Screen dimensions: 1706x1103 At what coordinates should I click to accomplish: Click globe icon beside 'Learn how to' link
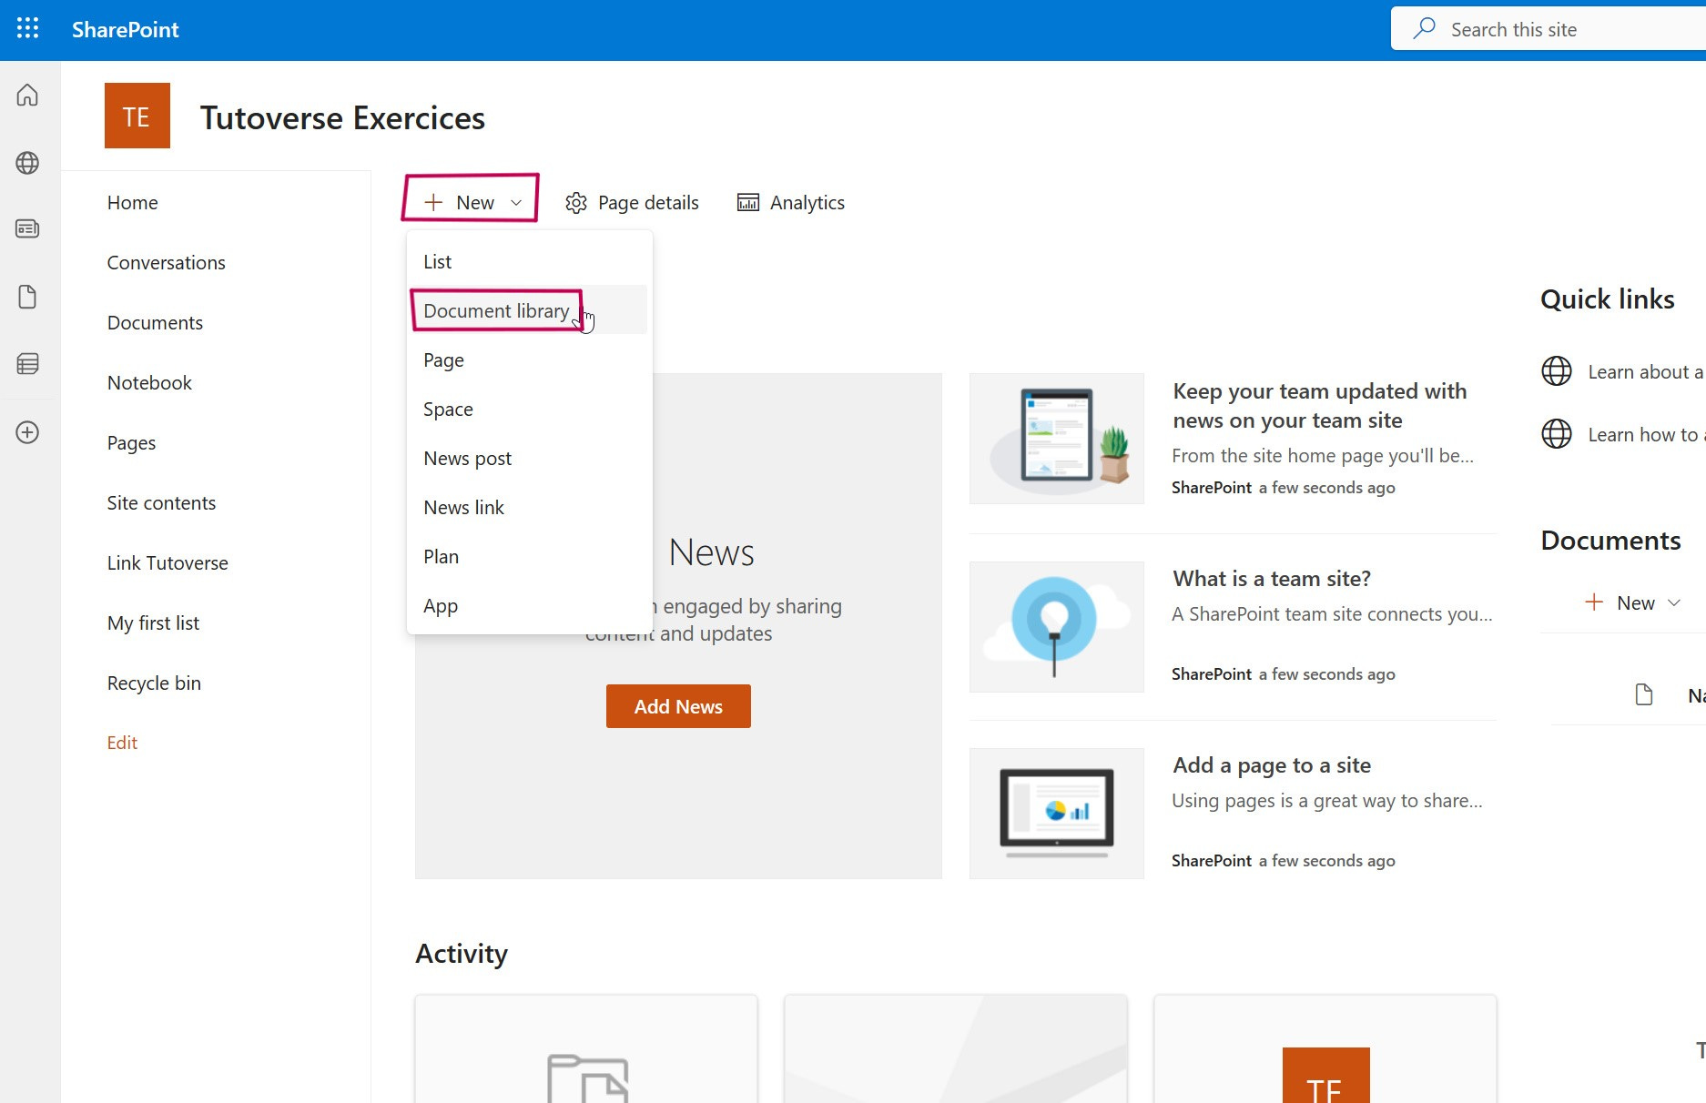1557,434
